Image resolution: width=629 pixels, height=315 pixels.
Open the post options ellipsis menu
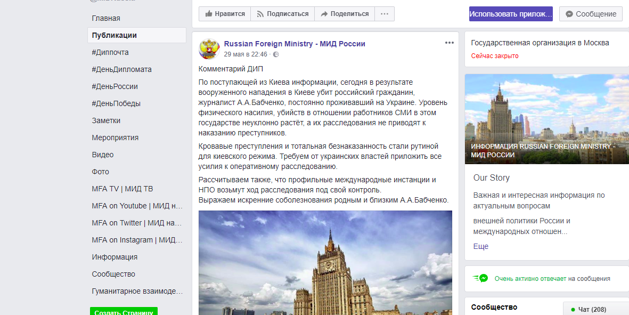(450, 43)
